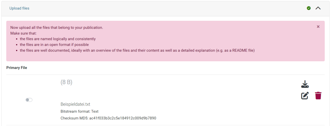Click the 'named logically and consistently' bullet
The height and width of the screenshot is (126, 331).
(x=58, y=39)
